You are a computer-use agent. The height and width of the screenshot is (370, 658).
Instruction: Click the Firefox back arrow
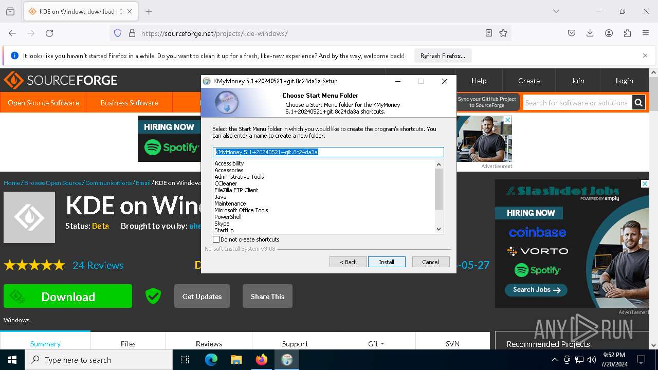[12, 33]
